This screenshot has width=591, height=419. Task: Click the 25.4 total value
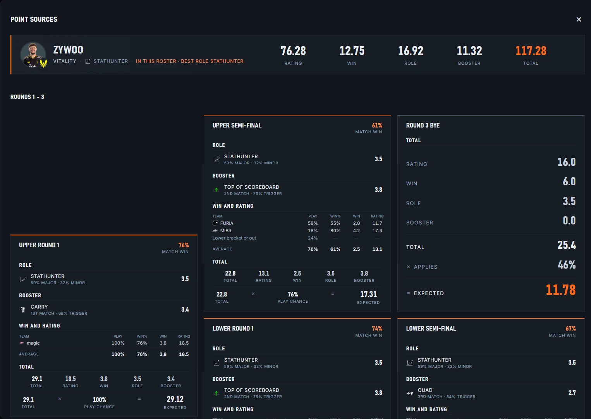coord(567,245)
